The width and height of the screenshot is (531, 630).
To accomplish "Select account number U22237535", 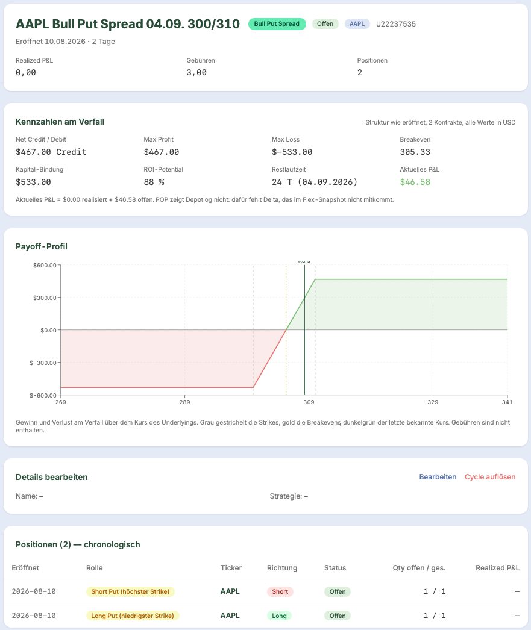I will pyautogui.click(x=396, y=24).
